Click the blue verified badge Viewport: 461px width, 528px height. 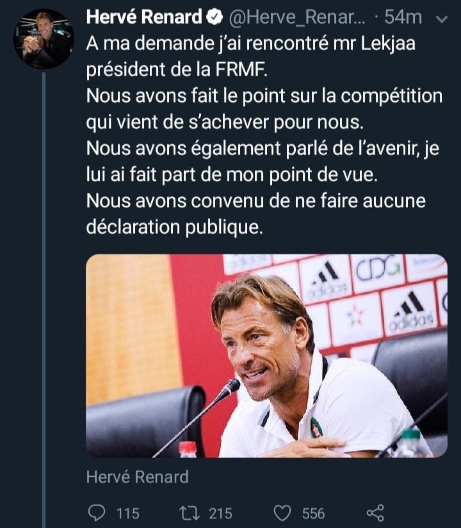click(215, 18)
